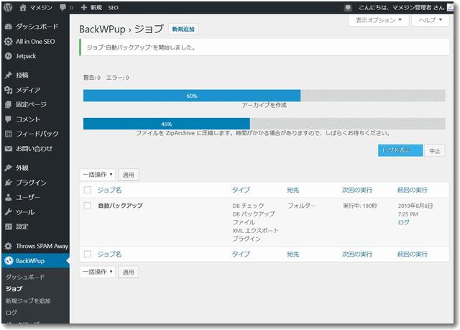Viewport: 460px width, 330px height.
Task: Click the 新規追加 button beside page title
Action: (x=183, y=29)
